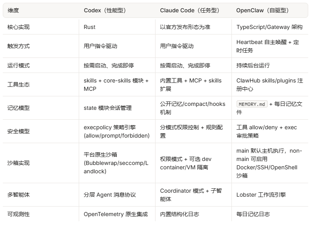Select the Codex（性能型）column header
The width and height of the screenshot is (313, 226).
(105, 10)
